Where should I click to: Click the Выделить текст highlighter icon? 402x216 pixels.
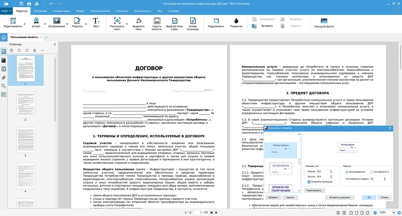[139, 21]
